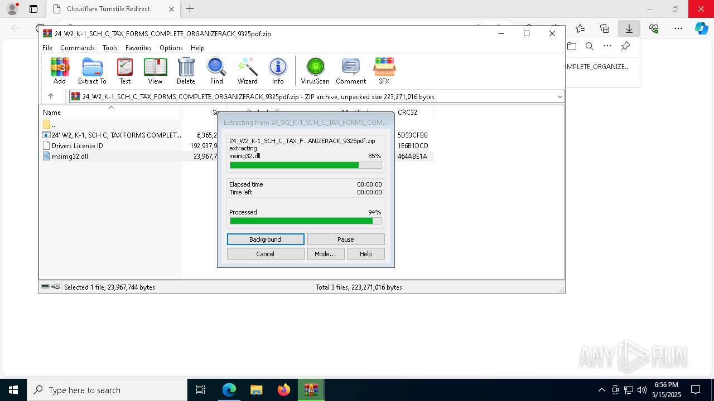Run VirusScan from toolbar
The width and height of the screenshot is (714, 401).
[x=315, y=71]
